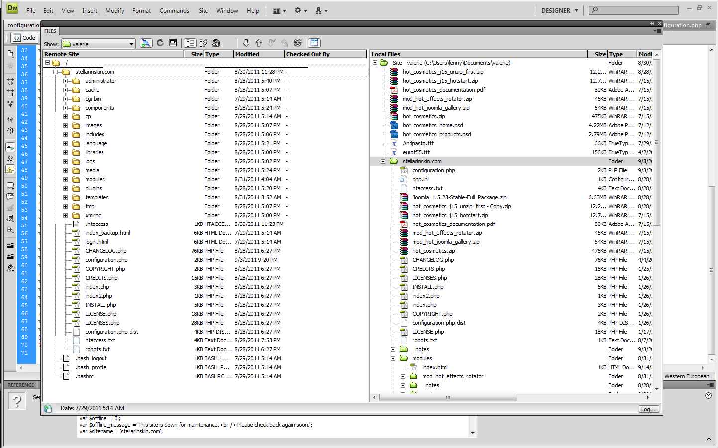The height and width of the screenshot is (448, 718).
Task: Select local file Joomla_1.5.23-Stable-Full_Package.zip
Action: point(459,197)
